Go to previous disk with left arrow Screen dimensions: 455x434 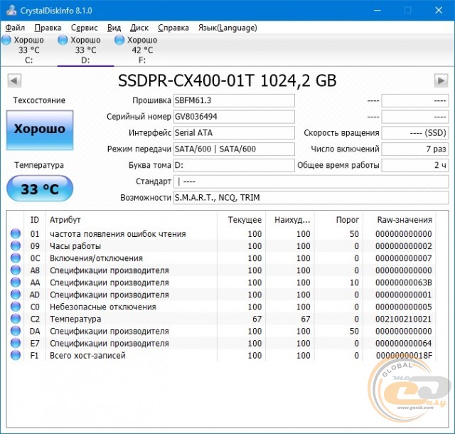14,80
